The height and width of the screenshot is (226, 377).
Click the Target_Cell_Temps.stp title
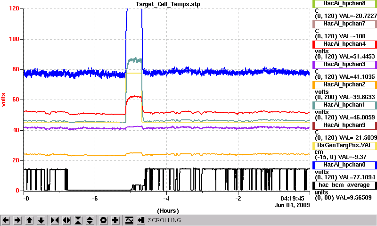tap(168, 4)
